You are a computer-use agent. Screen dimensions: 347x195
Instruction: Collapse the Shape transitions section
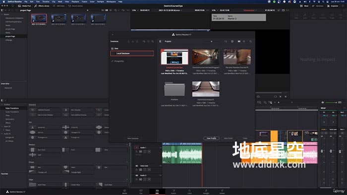click(x=127, y=162)
